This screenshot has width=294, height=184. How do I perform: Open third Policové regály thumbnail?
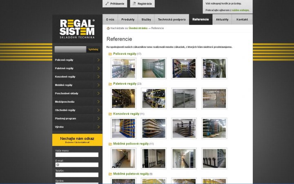pyautogui.click(x=184, y=68)
